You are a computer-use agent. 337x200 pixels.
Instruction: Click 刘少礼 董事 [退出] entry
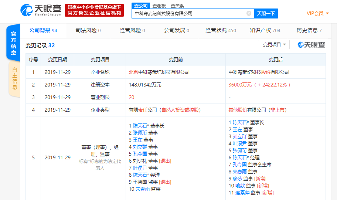[150, 161]
